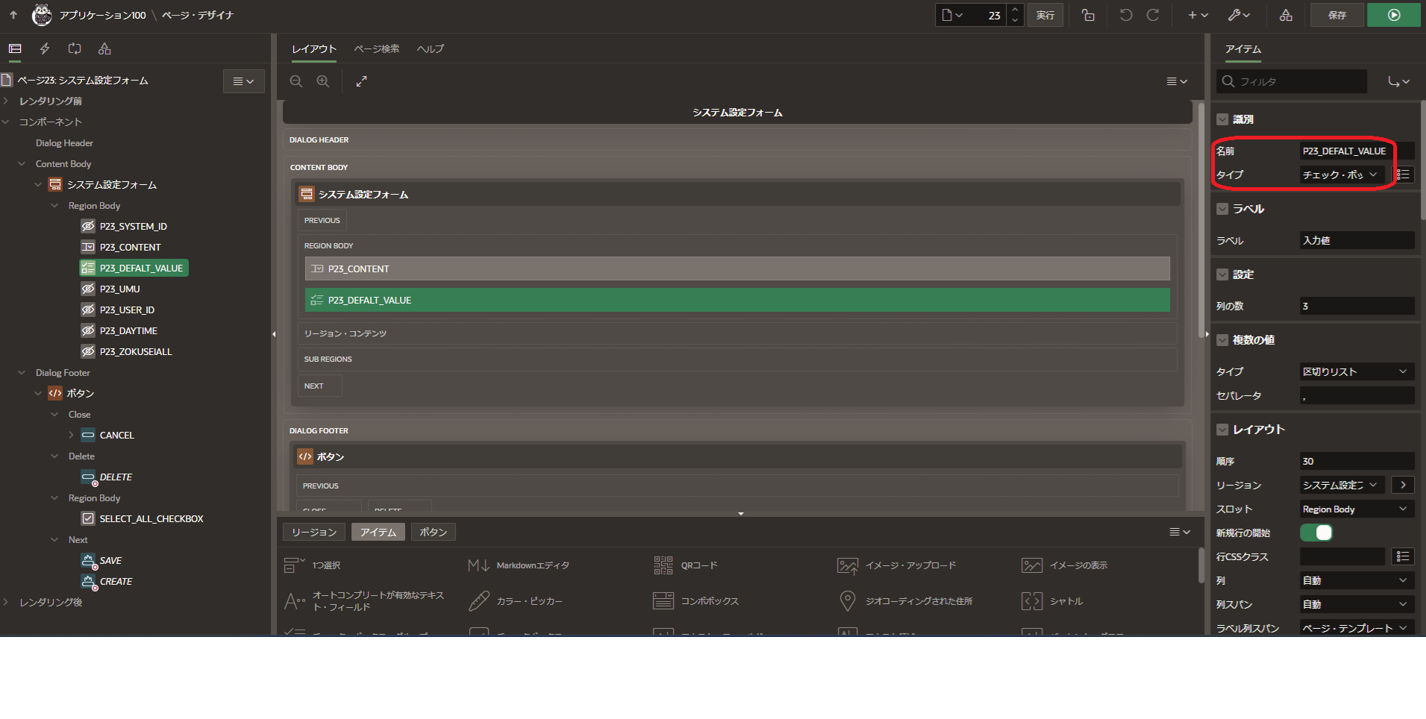Viewport: 1426px width, 719px height.
Task: Select the アイテム gallery tab
Action: [x=378, y=532]
